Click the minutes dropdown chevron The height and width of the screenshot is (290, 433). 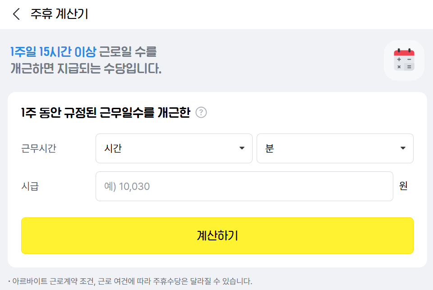tap(403, 148)
